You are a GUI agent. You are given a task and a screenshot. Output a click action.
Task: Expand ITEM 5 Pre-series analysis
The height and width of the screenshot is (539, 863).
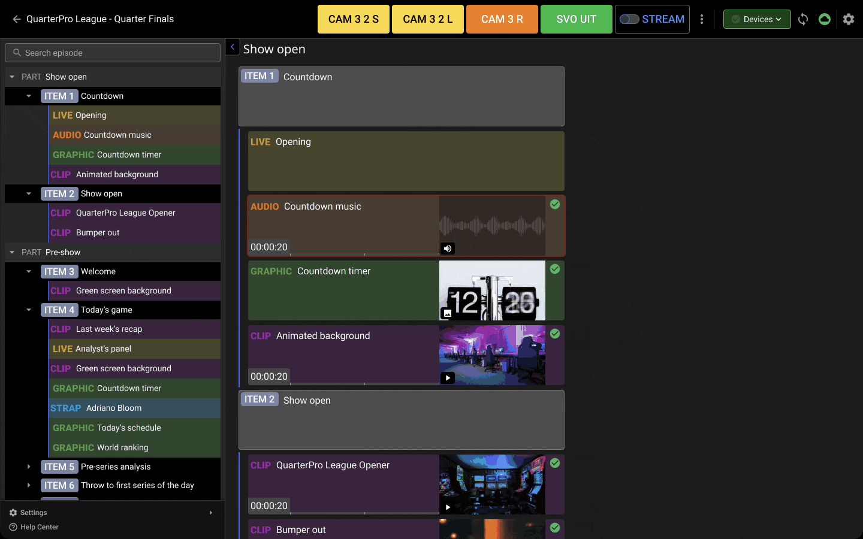[29, 467]
